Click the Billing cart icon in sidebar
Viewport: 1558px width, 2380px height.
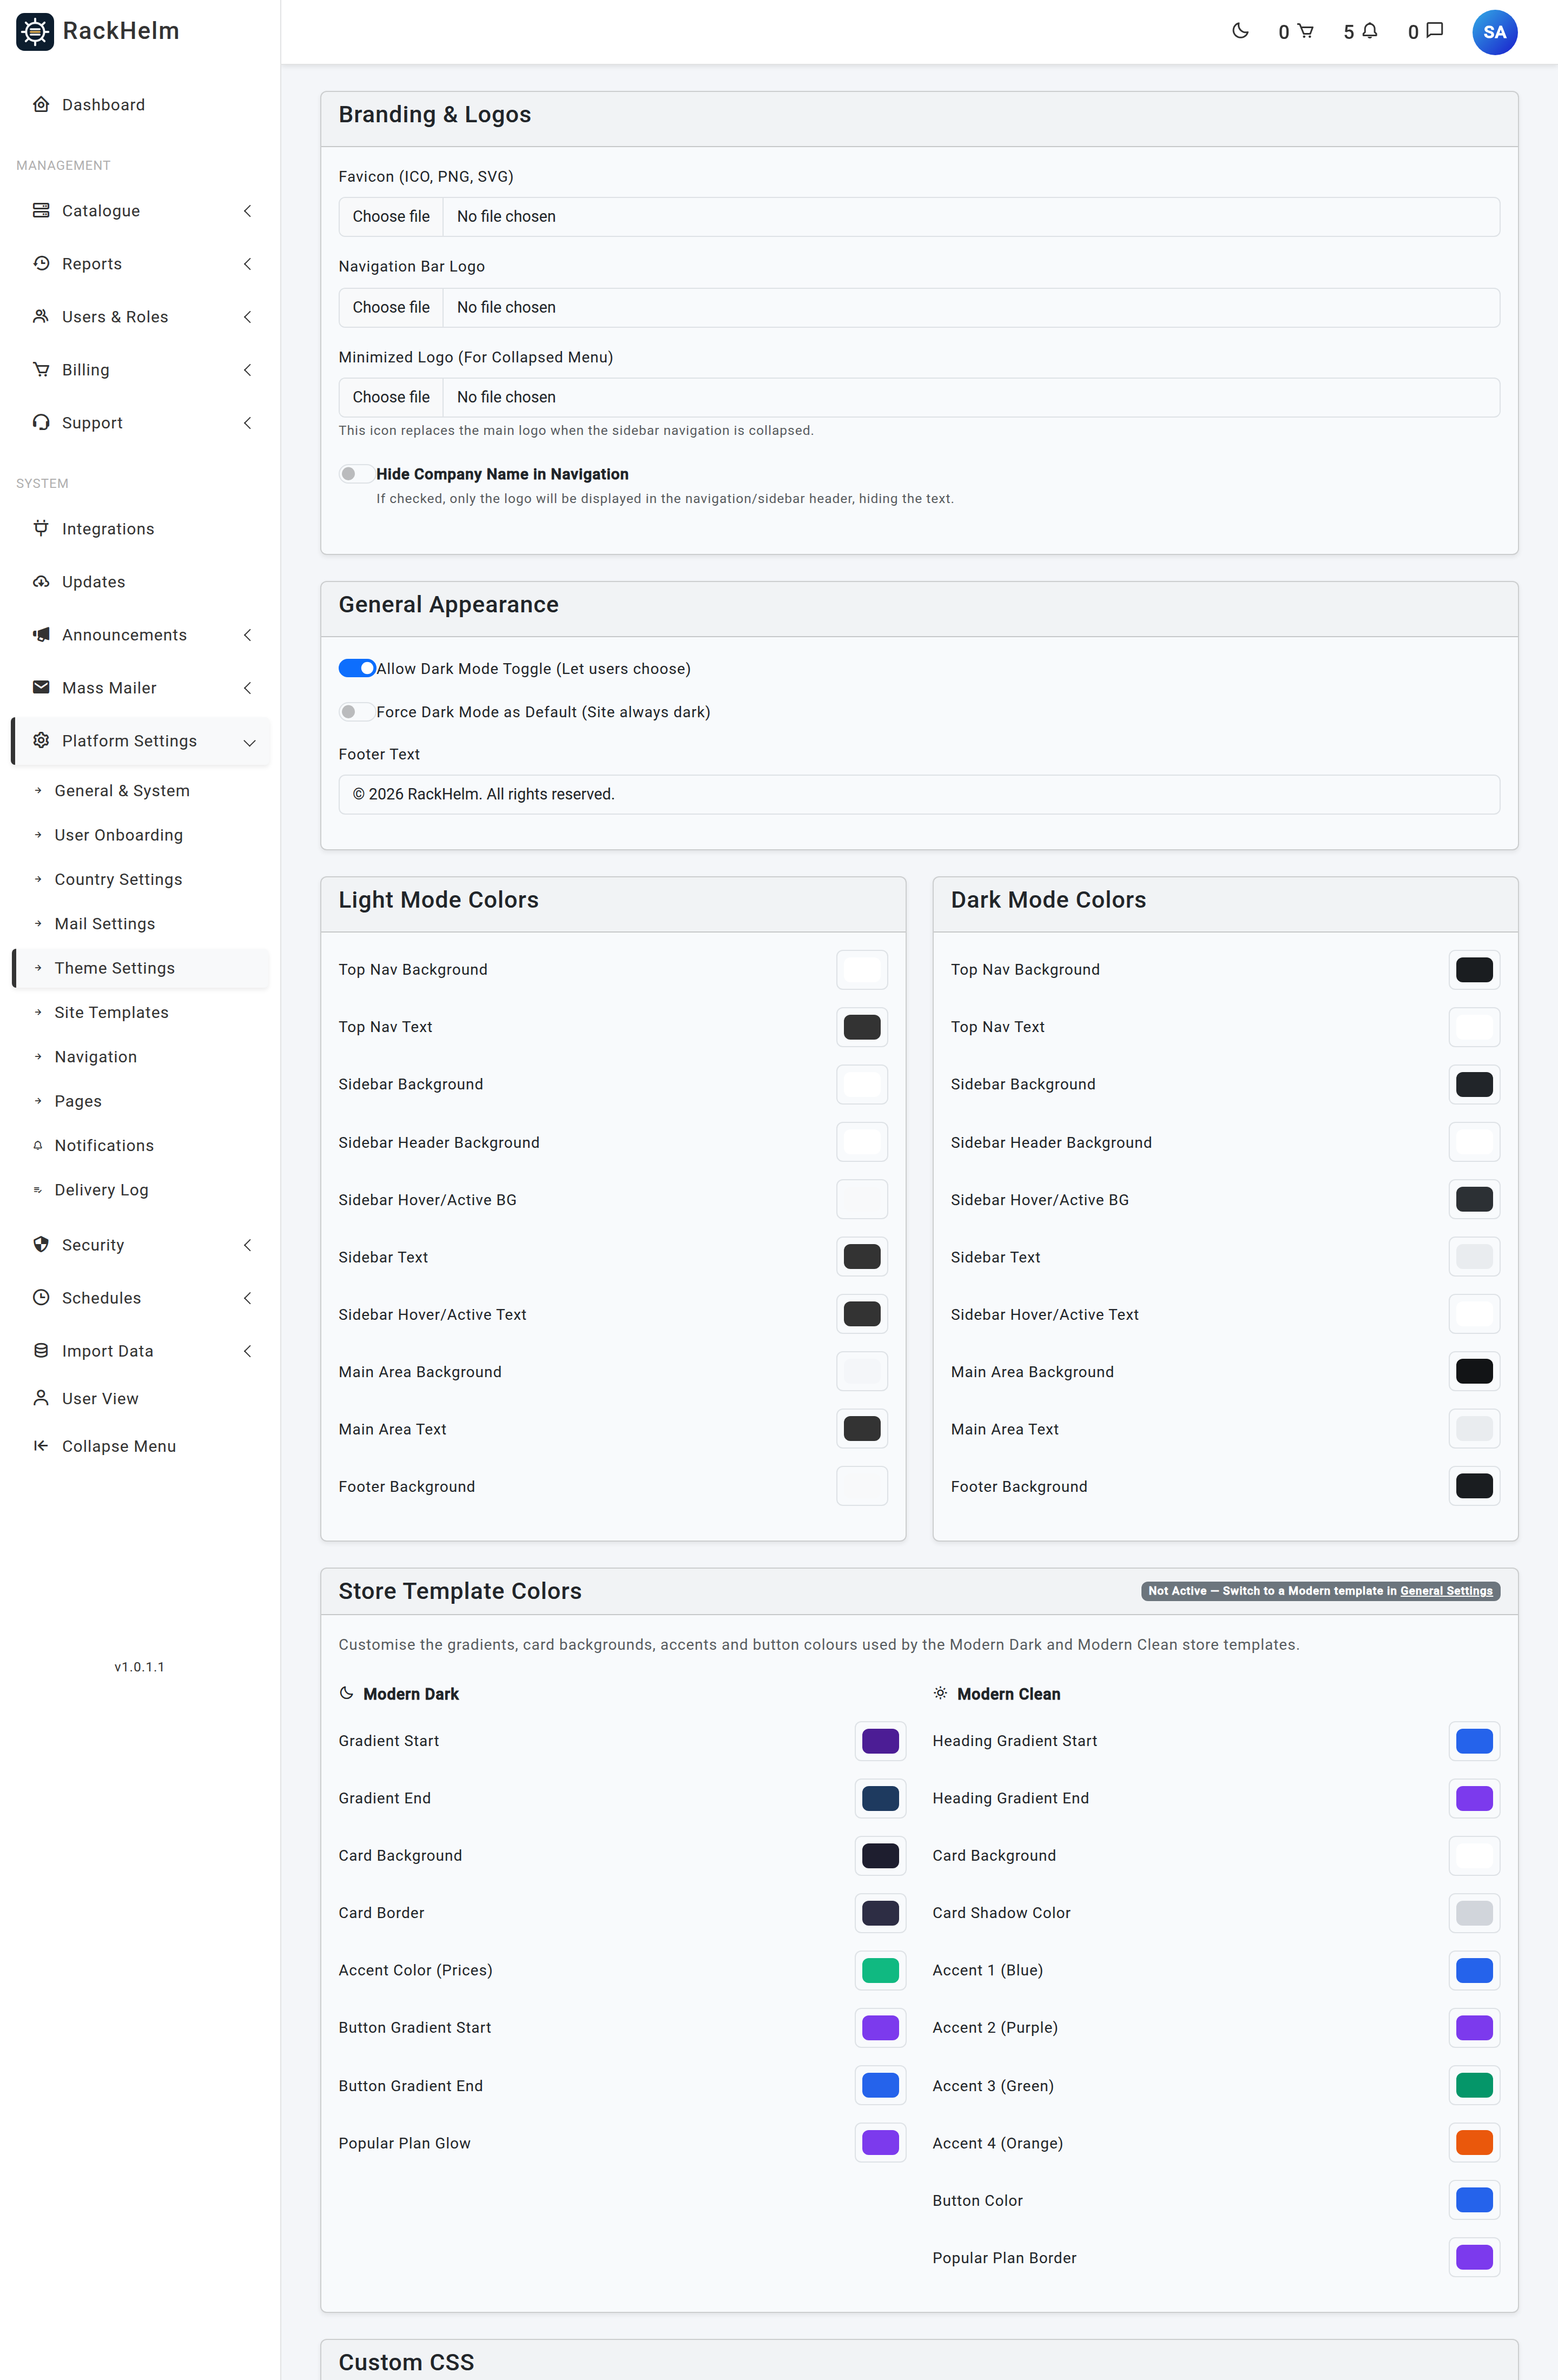[x=41, y=370]
